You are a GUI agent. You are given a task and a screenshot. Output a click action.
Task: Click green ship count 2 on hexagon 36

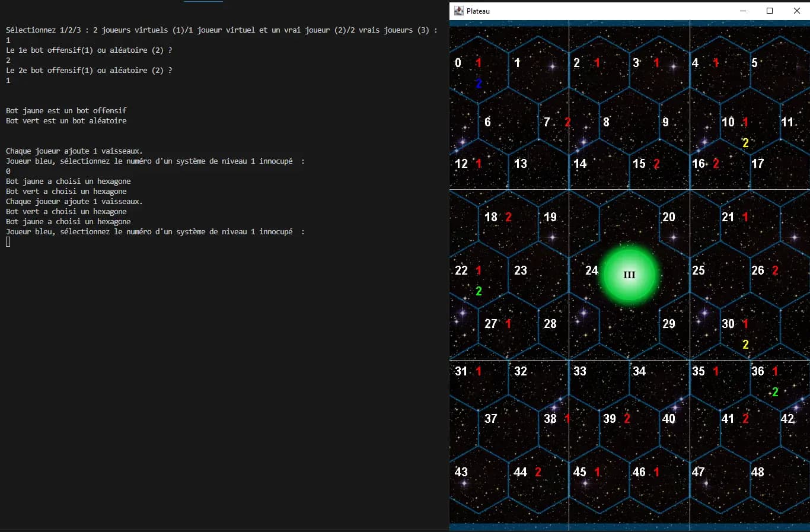click(775, 392)
